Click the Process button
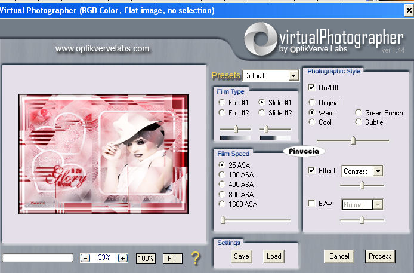 [x=380, y=256]
